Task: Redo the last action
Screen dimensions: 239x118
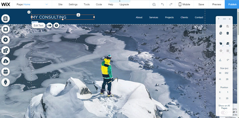Action: click(x=171, y=4)
